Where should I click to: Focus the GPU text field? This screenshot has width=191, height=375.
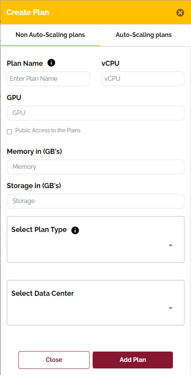(x=96, y=113)
